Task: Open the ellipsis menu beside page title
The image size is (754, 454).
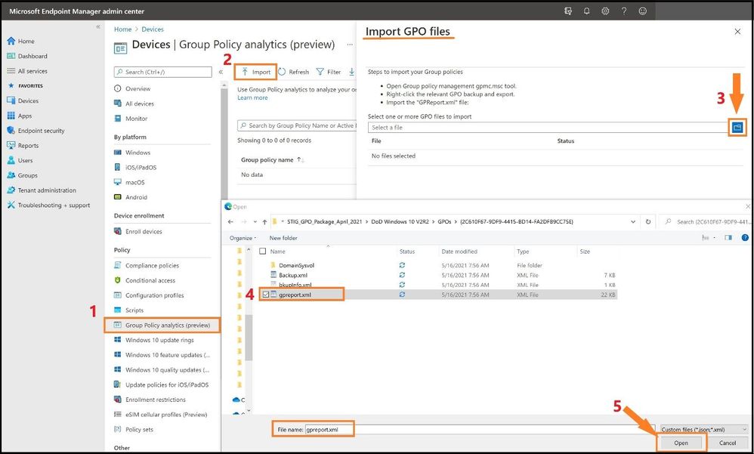Action: (350, 45)
